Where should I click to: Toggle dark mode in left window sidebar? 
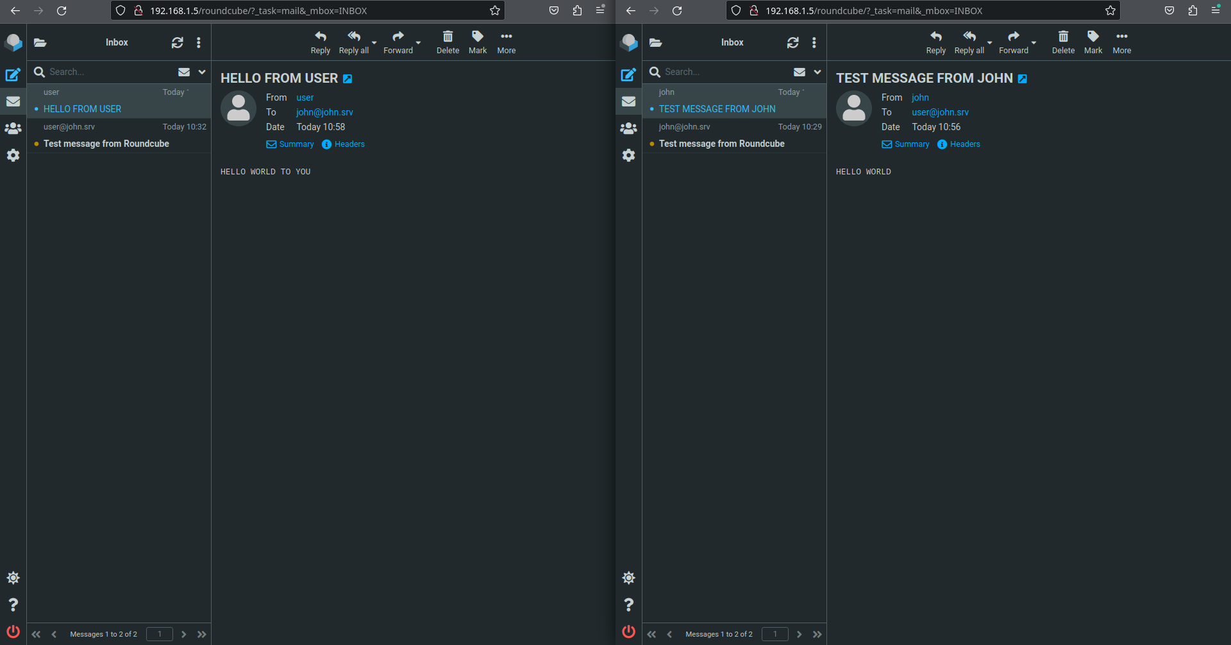point(13,578)
